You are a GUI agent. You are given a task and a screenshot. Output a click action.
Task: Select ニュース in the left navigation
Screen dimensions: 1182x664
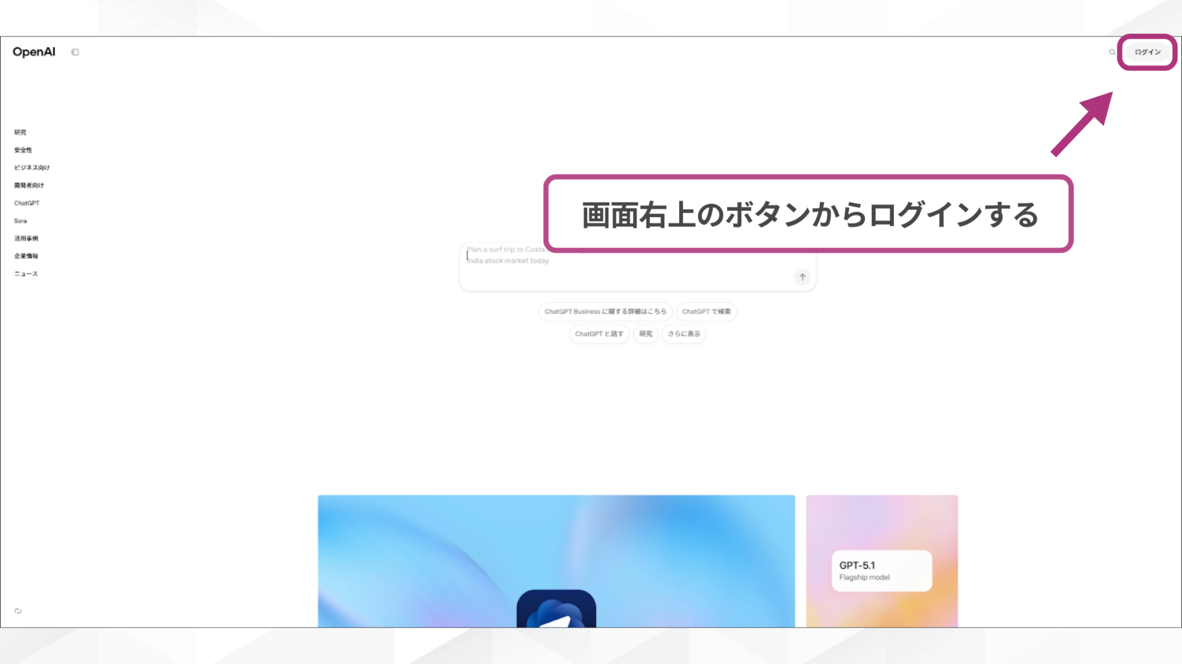click(25, 274)
